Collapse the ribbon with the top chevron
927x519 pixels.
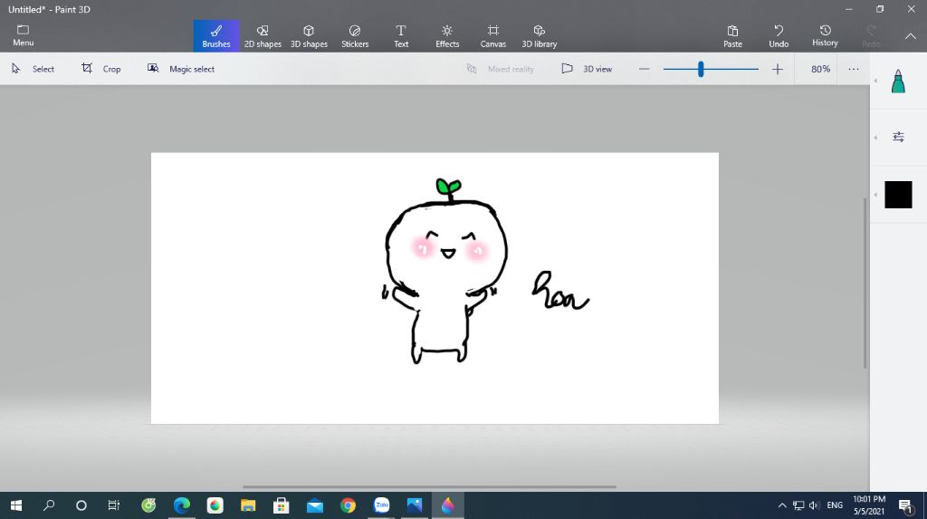[911, 36]
